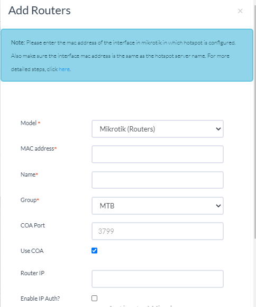Focus the MAC address input field
The width and height of the screenshot is (256, 307).
click(x=158, y=154)
